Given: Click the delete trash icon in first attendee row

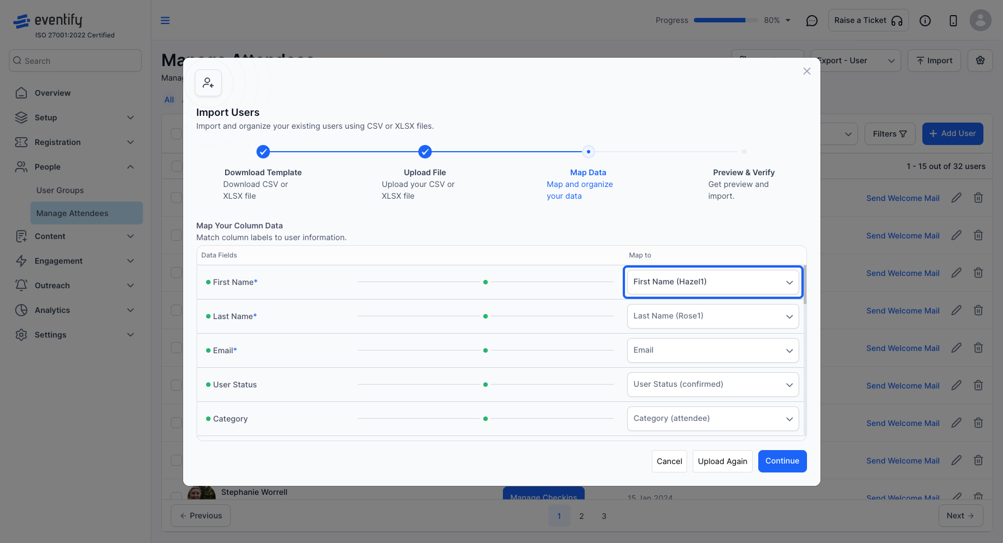Looking at the screenshot, I should tap(978, 198).
